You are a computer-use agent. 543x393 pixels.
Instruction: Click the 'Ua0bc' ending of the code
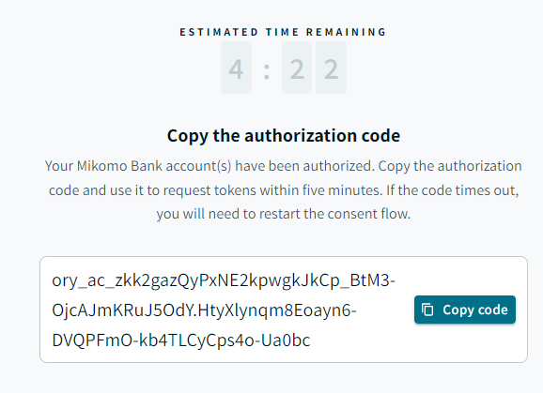tap(286, 340)
